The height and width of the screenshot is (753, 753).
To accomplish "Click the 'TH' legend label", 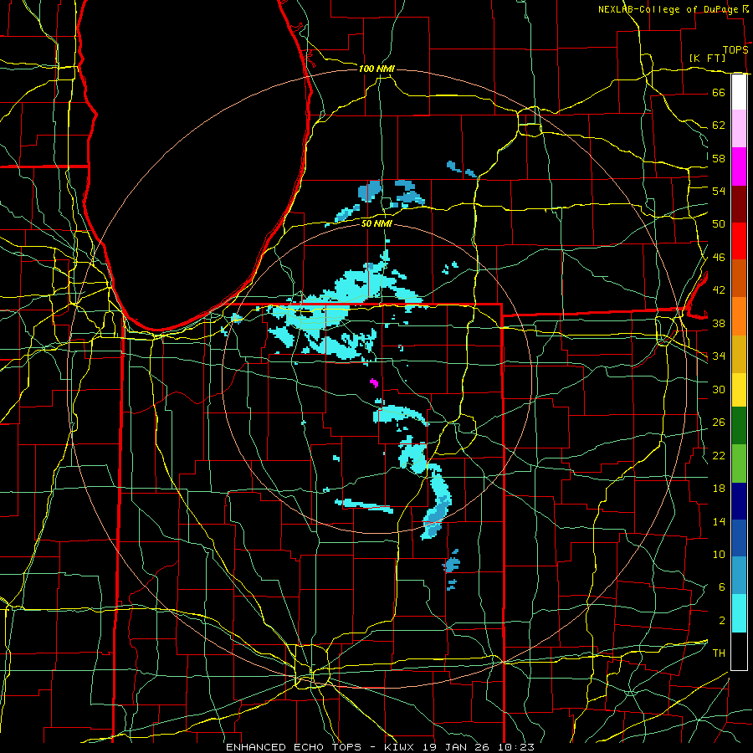I will (719, 653).
